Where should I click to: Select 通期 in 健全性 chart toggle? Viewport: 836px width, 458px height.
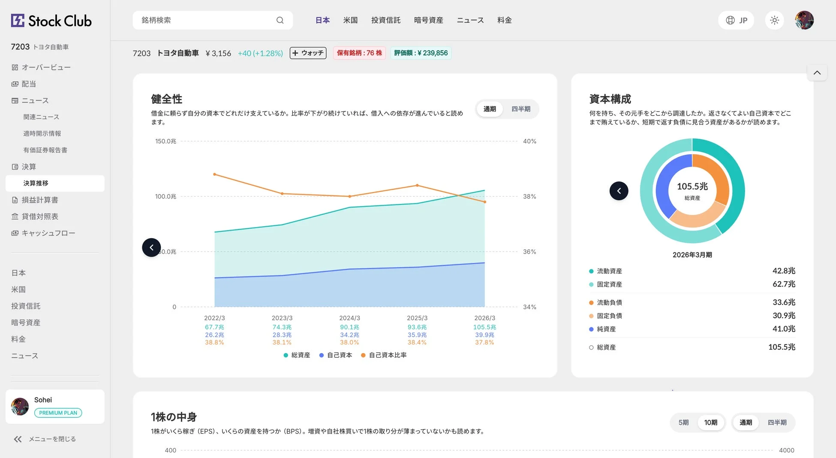(x=490, y=109)
